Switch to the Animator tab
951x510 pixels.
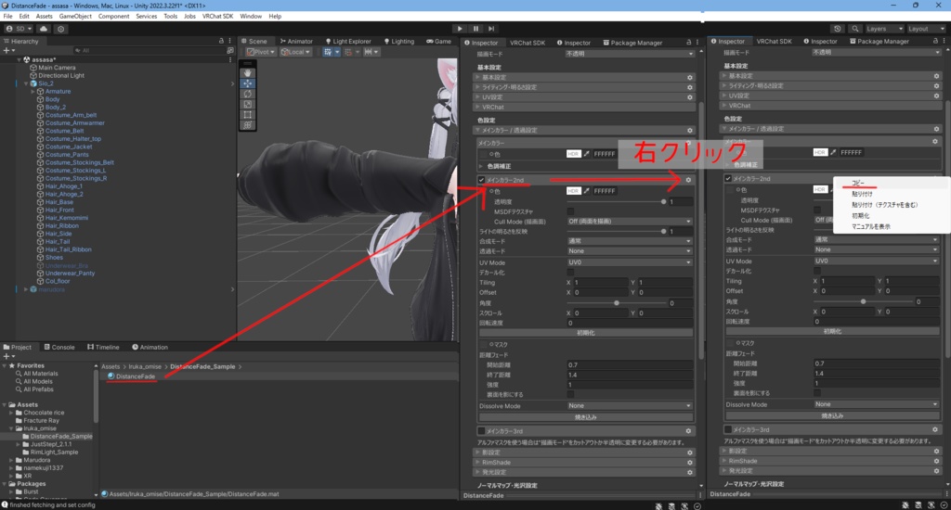point(296,41)
